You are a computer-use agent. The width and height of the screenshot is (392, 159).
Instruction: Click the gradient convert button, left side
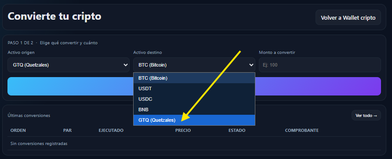tap(70, 86)
